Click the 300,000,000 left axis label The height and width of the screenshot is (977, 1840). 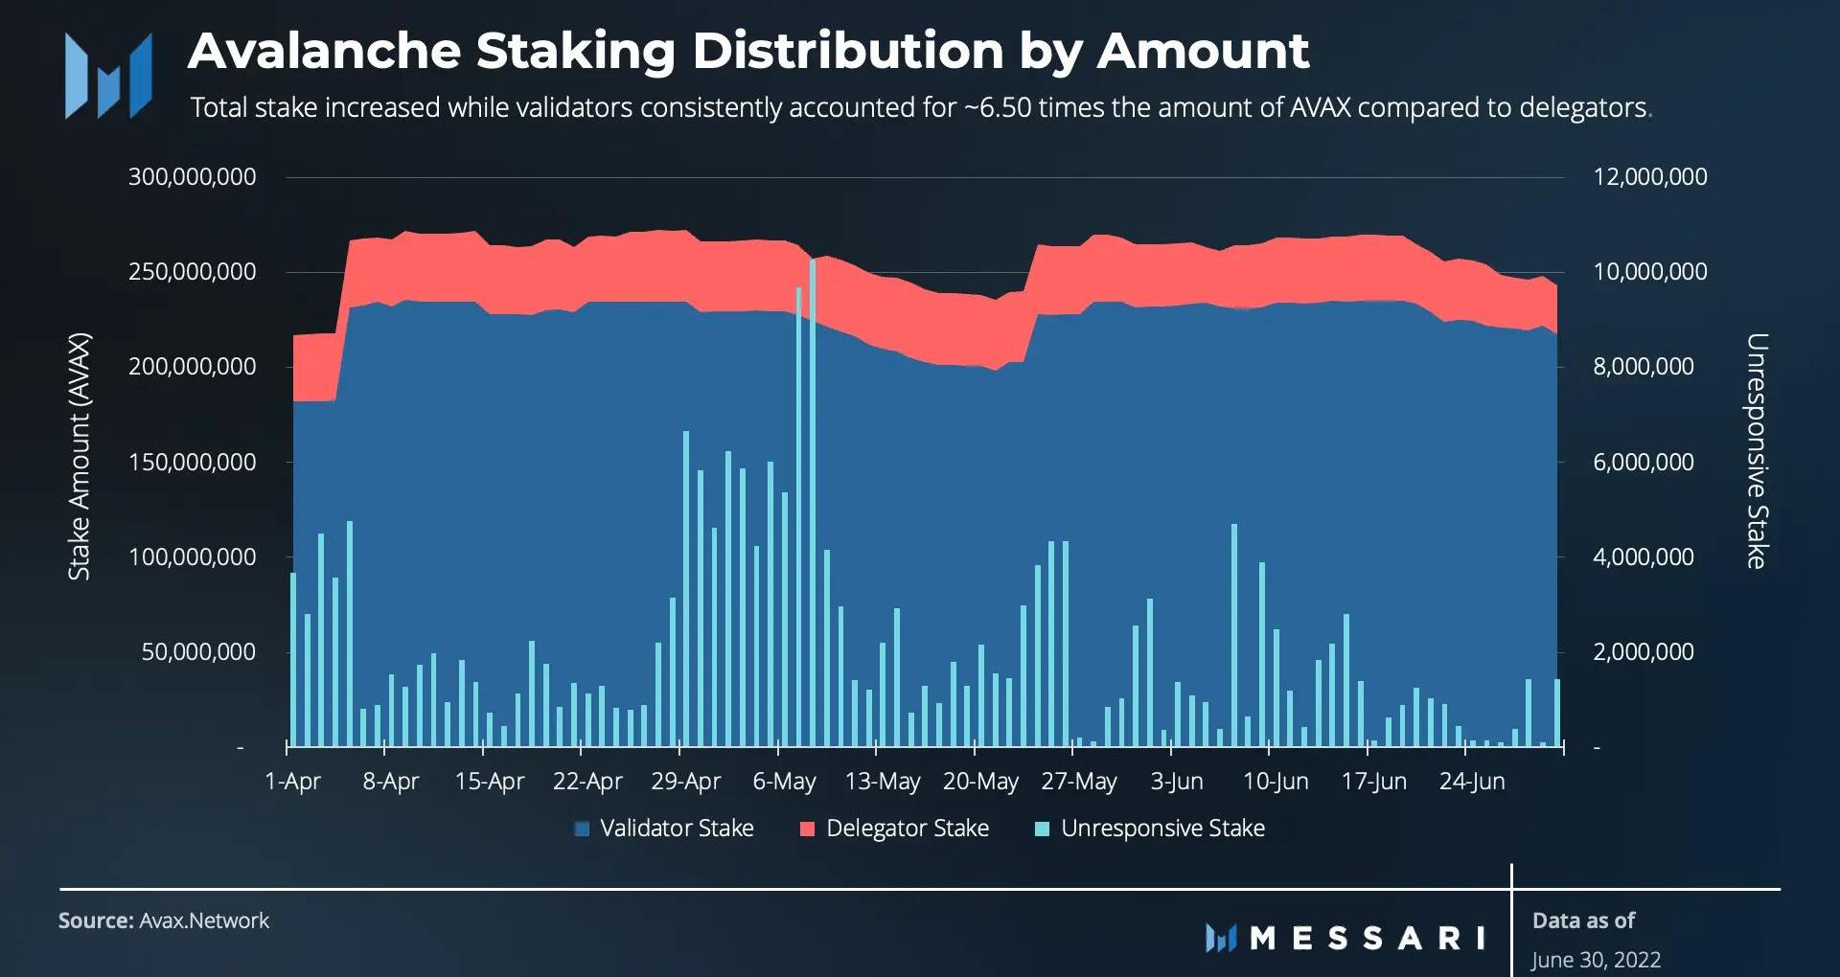[192, 177]
